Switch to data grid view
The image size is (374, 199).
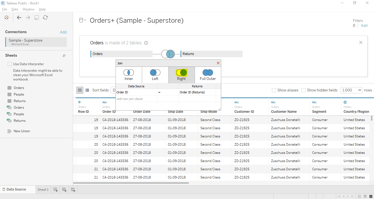(x=80, y=90)
